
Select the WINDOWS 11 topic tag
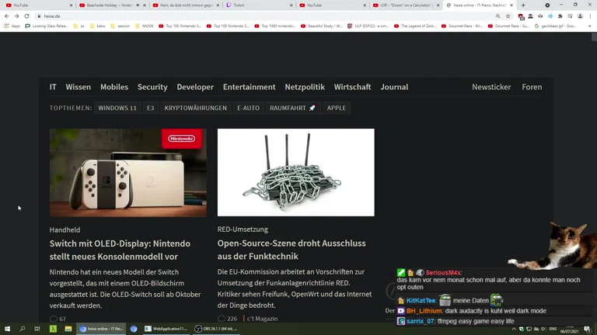117,108
